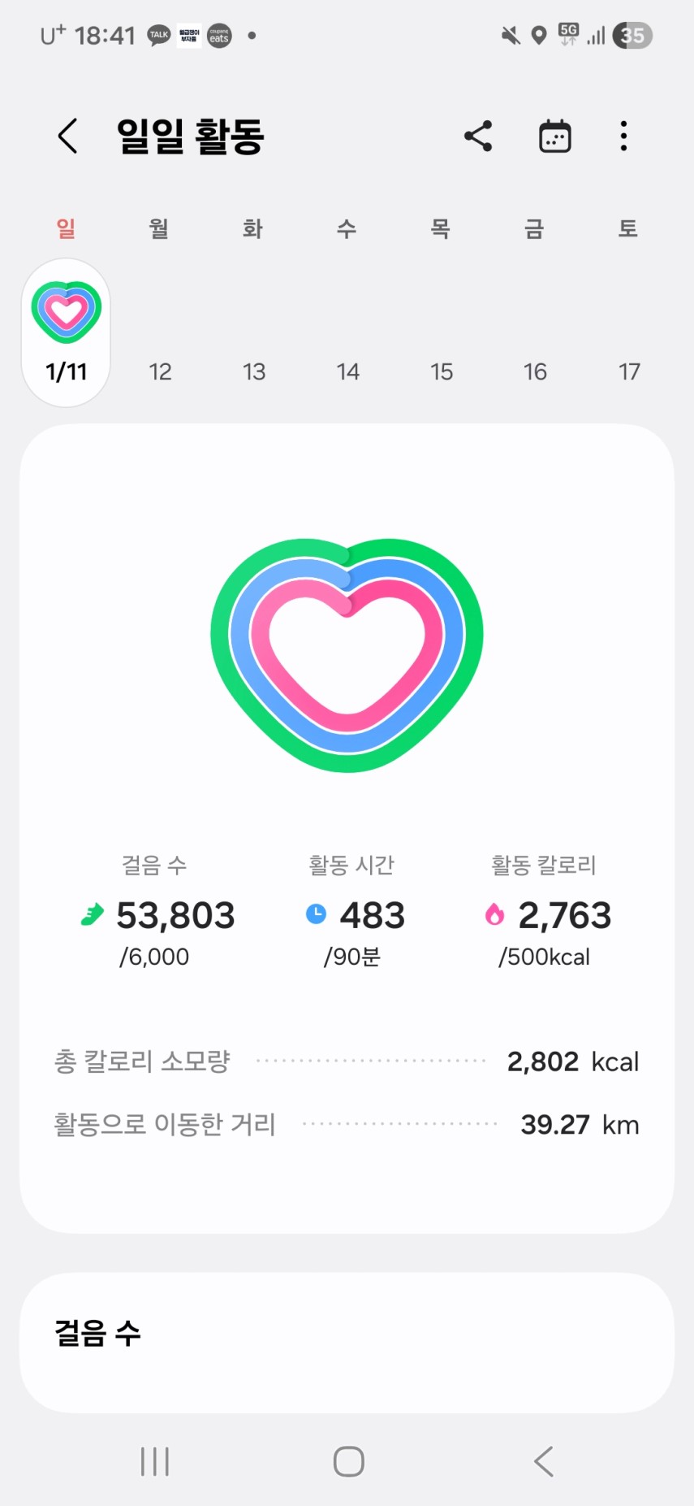The image size is (694, 1506).
Task: Select Monday the 12th
Action: (160, 371)
